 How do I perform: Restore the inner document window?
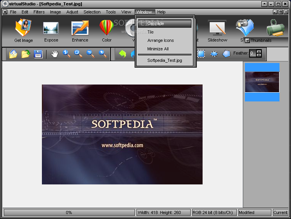(281, 12)
